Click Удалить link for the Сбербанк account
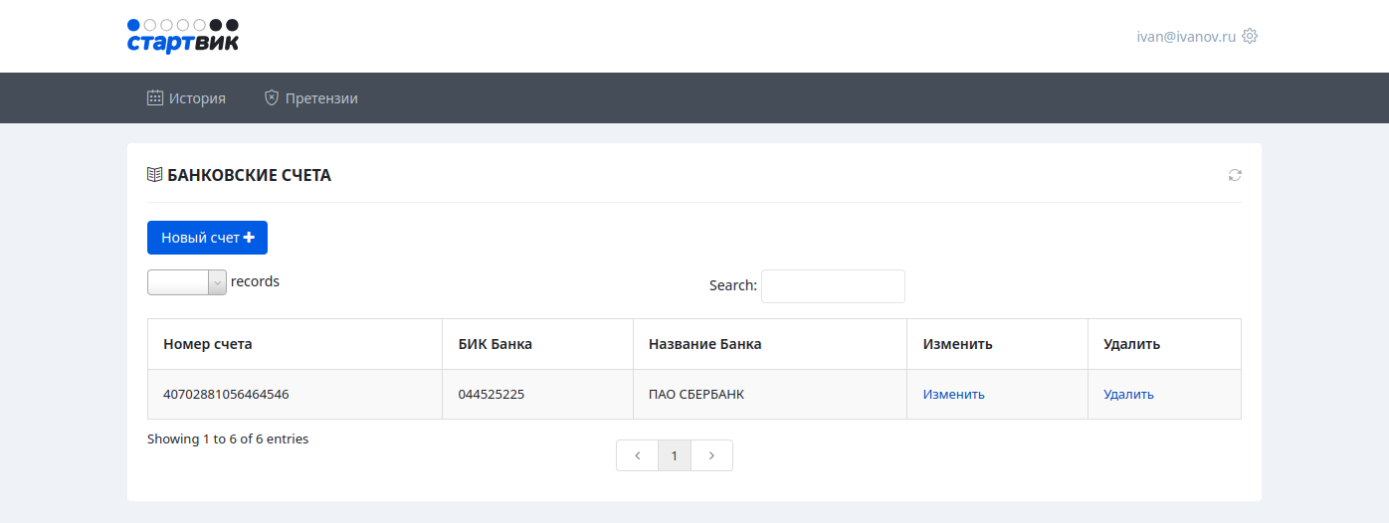 tap(1128, 395)
